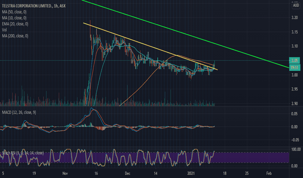
Task: Click the 3.10 price axis value
Action: [x=295, y=46]
